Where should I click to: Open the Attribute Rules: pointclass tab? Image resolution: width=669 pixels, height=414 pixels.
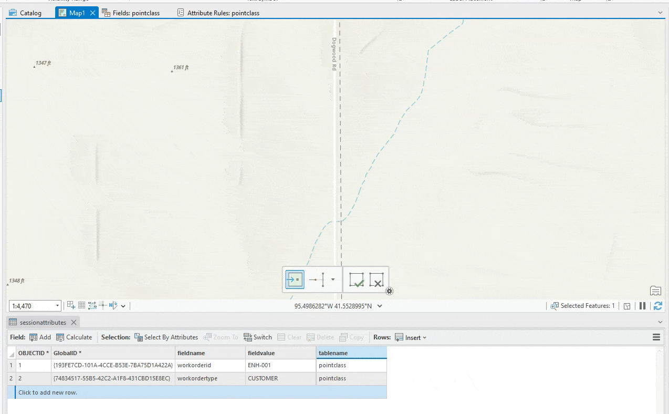point(218,13)
